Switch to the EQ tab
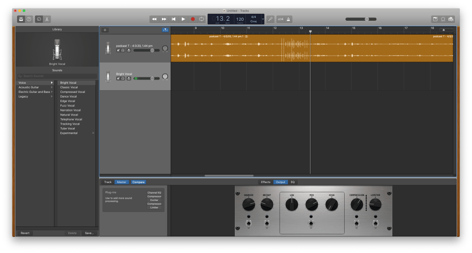This screenshot has height=253, width=472. [x=293, y=182]
